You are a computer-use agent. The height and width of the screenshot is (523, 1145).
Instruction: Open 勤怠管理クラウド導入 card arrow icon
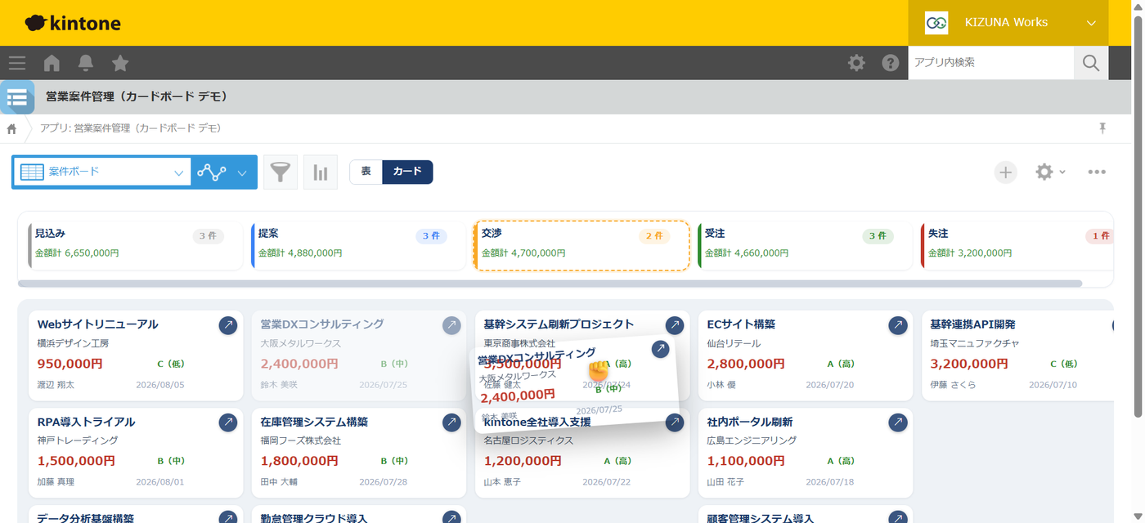click(x=451, y=518)
